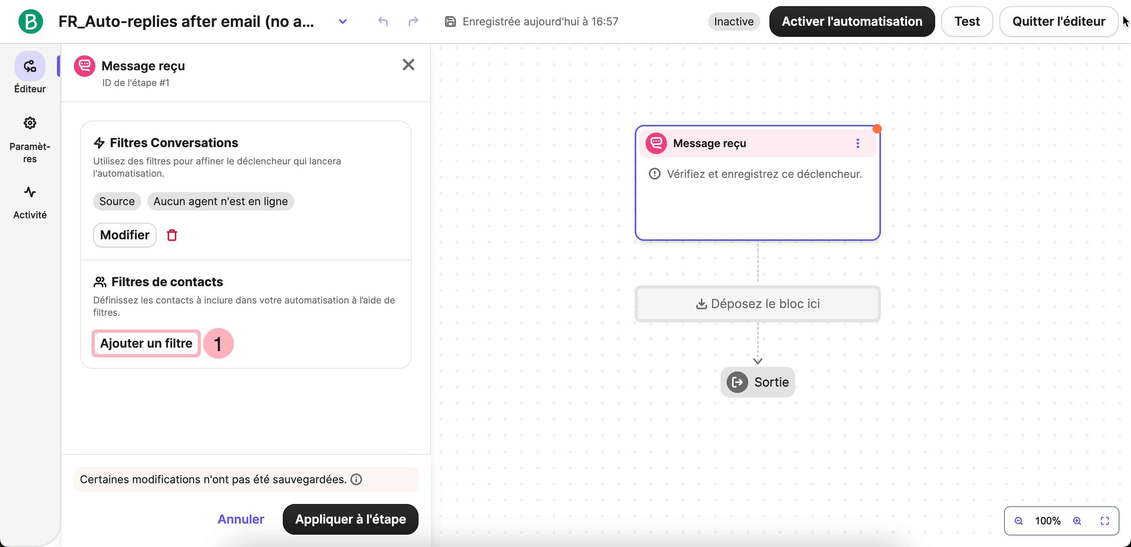Click the Déposez le bloc ici drop zone
Image resolution: width=1131 pixels, height=547 pixels.
point(757,304)
